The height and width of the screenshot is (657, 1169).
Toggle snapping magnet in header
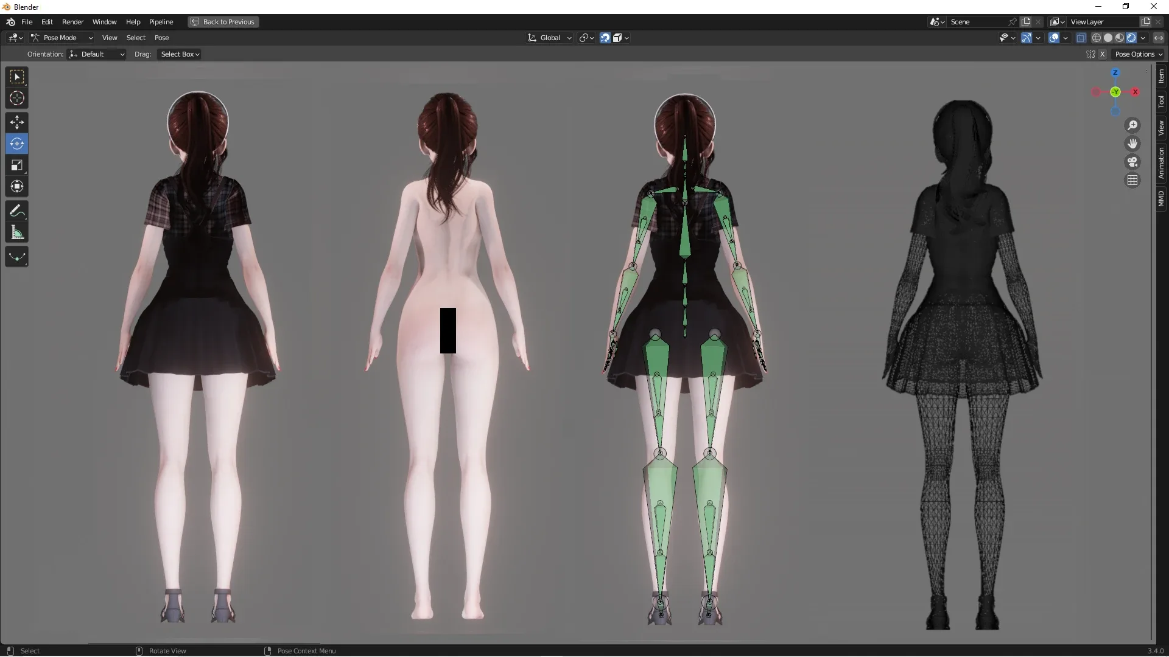pos(605,38)
